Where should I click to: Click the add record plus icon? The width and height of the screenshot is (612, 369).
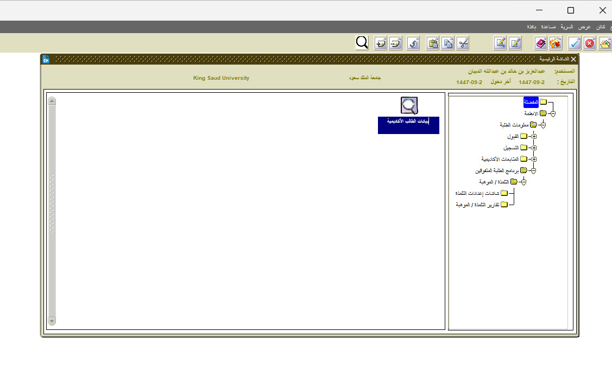381,43
